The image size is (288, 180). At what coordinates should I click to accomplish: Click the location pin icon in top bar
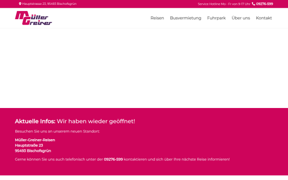click(20, 4)
